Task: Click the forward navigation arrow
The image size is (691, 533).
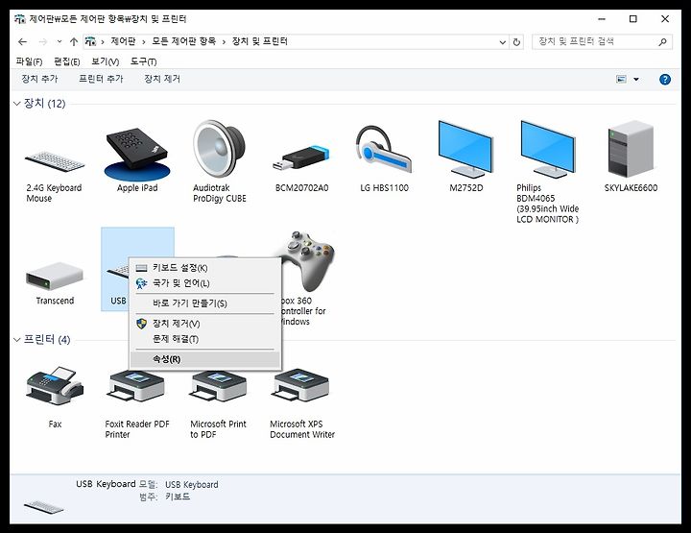Action: [x=43, y=42]
